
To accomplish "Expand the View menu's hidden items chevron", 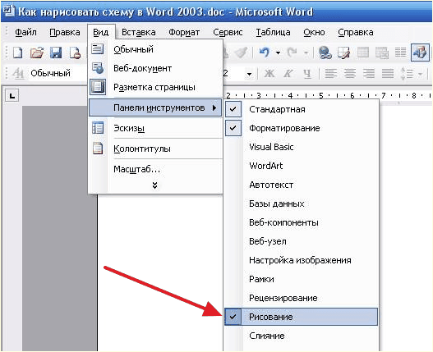I will point(155,185).
